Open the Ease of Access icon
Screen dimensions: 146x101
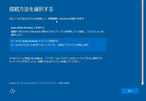[13, 91]
